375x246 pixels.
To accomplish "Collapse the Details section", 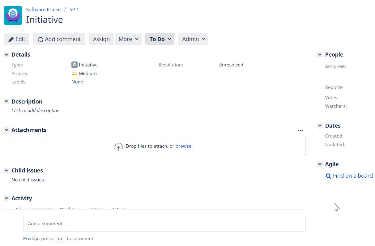I will tap(6, 54).
